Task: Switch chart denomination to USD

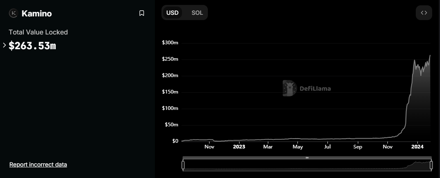Action: pyautogui.click(x=172, y=13)
